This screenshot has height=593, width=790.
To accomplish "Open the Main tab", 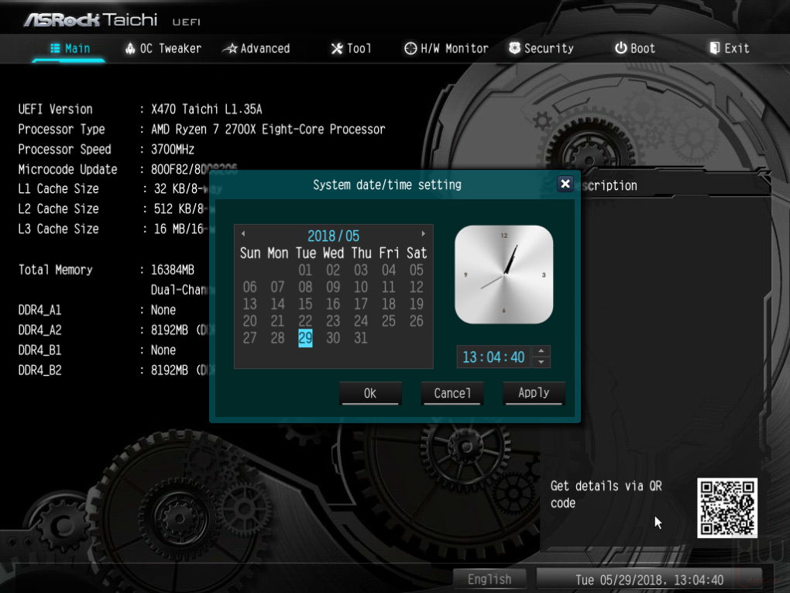I will (x=70, y=48).
